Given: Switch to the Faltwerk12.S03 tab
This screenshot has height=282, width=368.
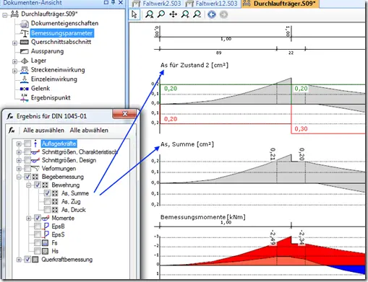Looking at the screenshot, I should (213, 4).
